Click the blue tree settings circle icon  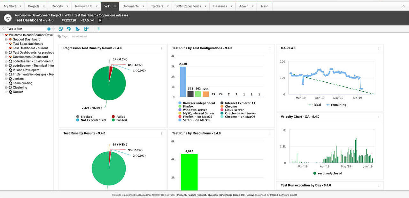(x=49, y=29)
